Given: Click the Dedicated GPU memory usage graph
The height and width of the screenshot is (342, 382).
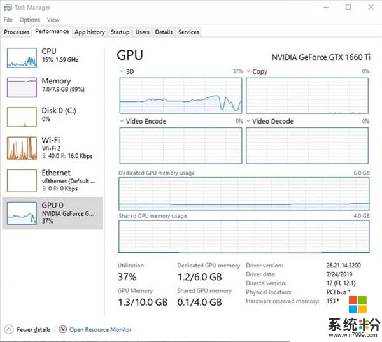Looking at the screenshot, I should (244, 194).
